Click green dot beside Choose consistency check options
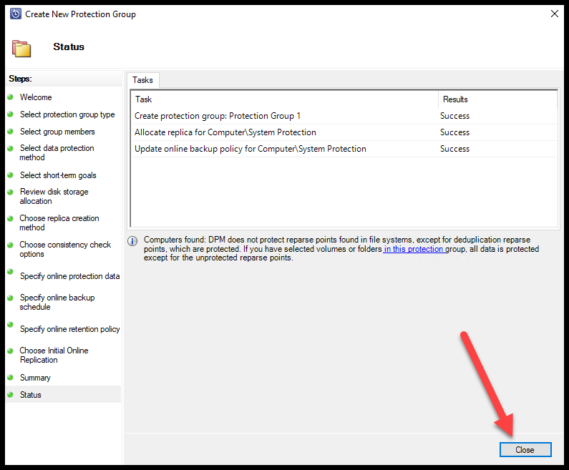569x470 pixels. click(x=10, y=245)
